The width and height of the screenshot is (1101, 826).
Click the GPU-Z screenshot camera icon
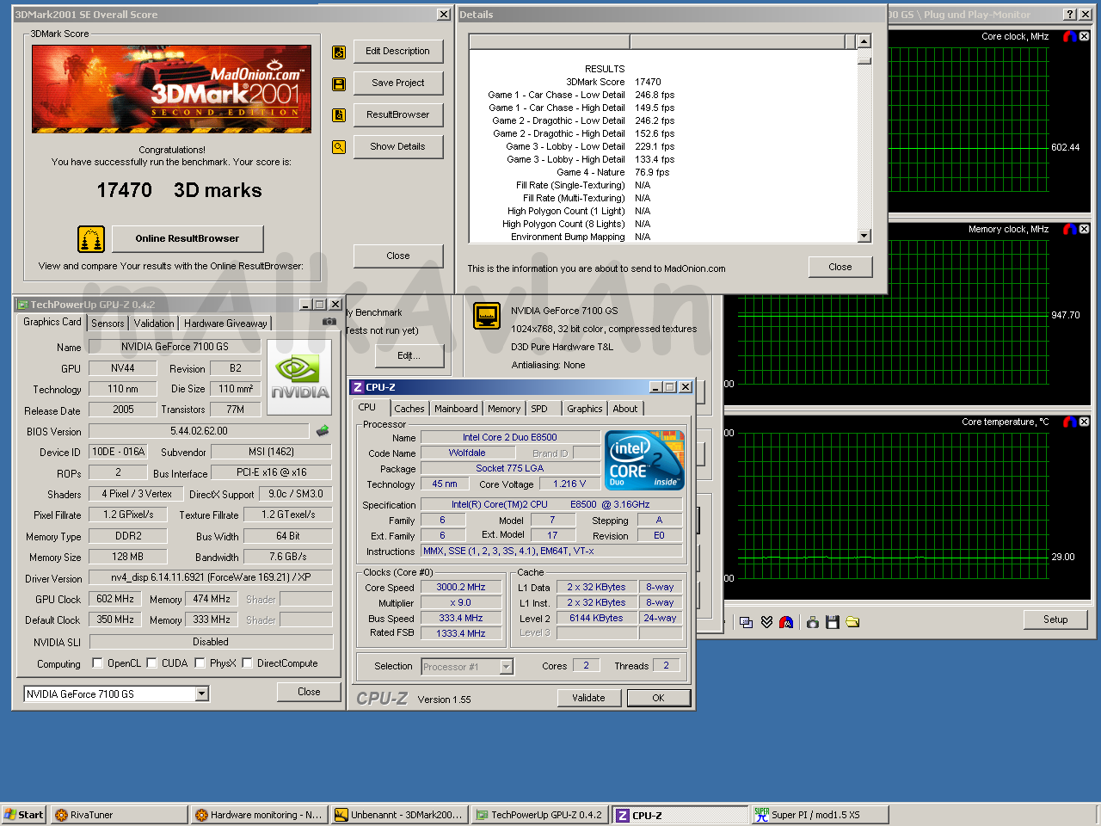(329, 322)
